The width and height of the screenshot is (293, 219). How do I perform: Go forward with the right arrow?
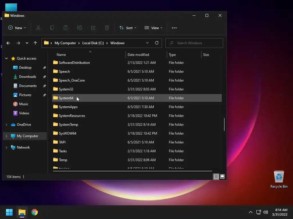coord(18,43)
